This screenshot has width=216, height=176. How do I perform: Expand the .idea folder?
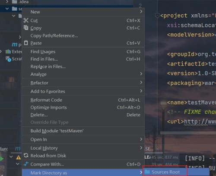pos(7,2)
